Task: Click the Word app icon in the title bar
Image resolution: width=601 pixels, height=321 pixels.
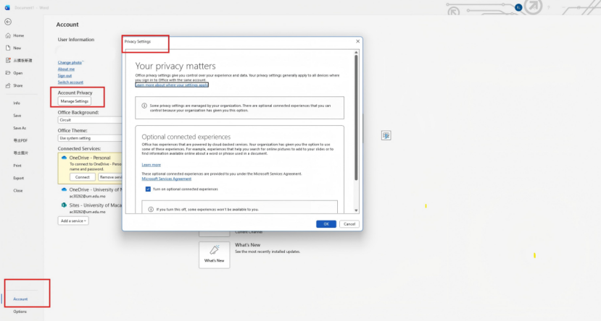Action: coord(7,7)
